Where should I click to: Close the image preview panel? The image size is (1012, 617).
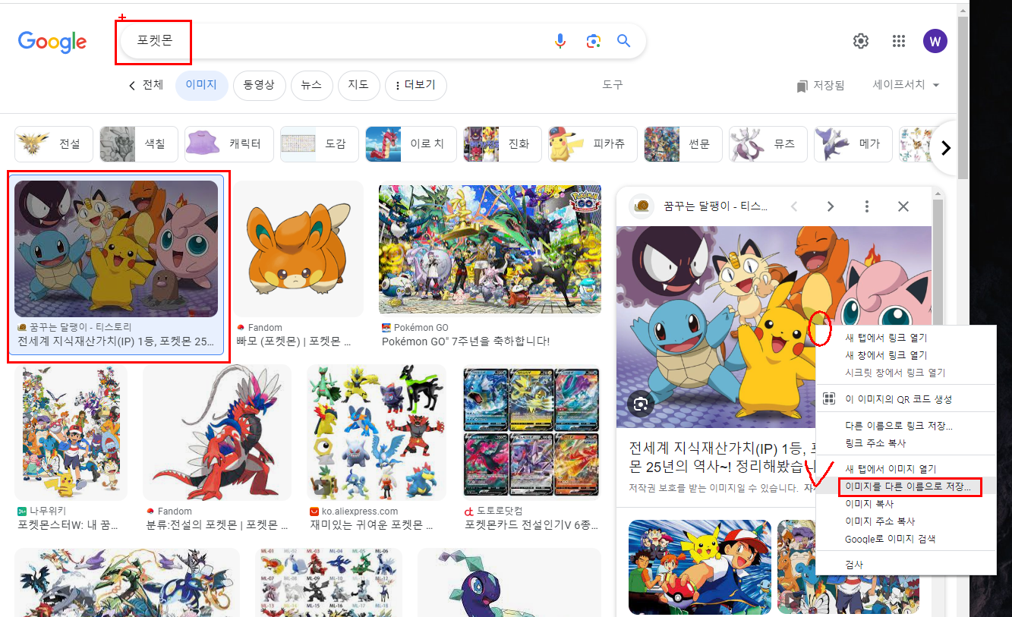point(903,206)
